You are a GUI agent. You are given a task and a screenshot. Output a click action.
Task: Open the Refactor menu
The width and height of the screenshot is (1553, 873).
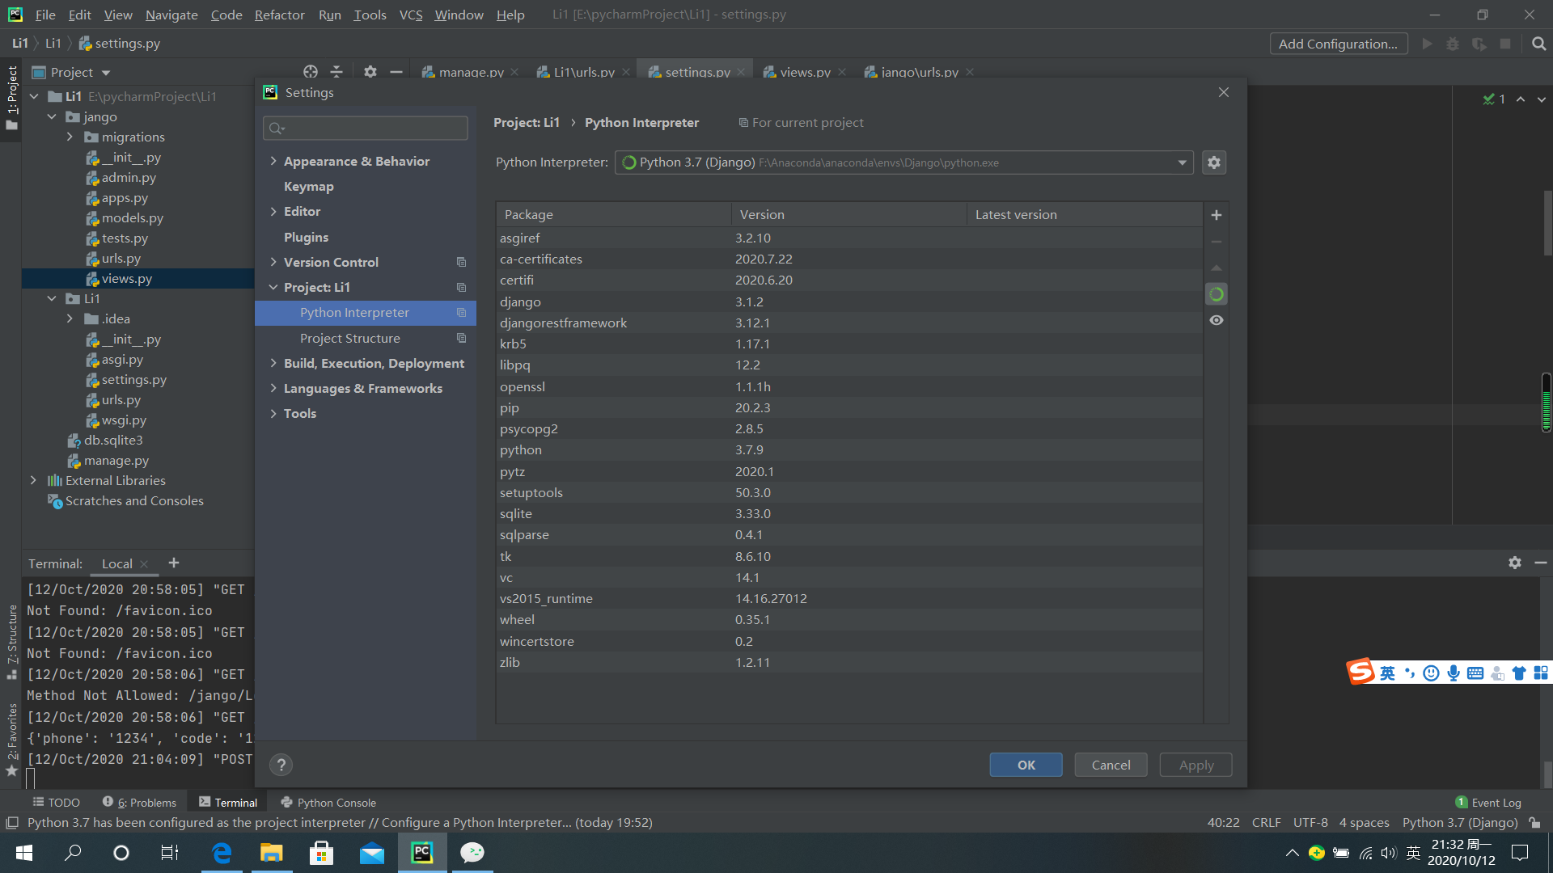pyautogui.click(x=279, y=15)
